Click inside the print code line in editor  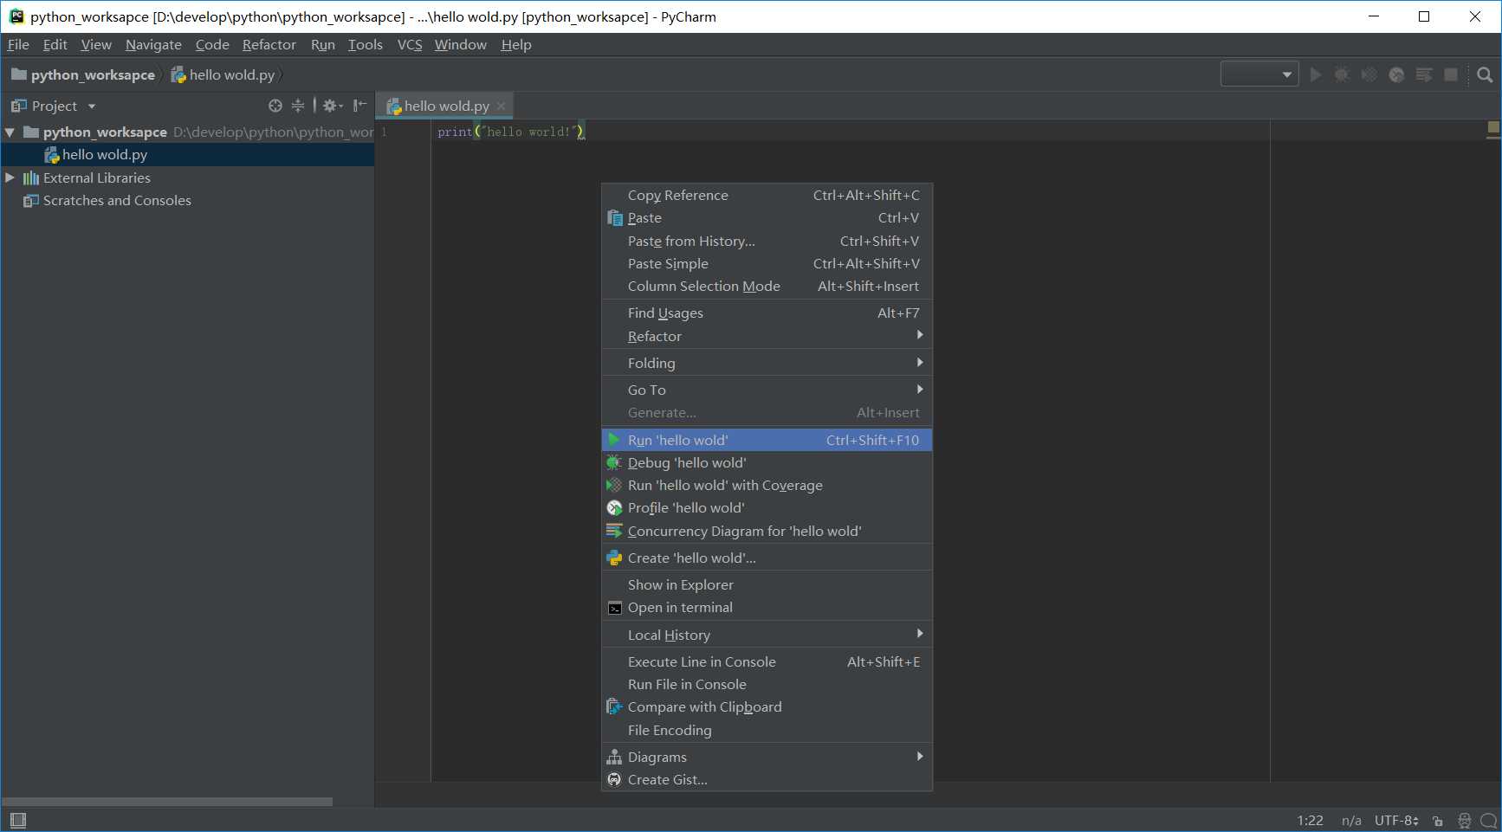511,132
